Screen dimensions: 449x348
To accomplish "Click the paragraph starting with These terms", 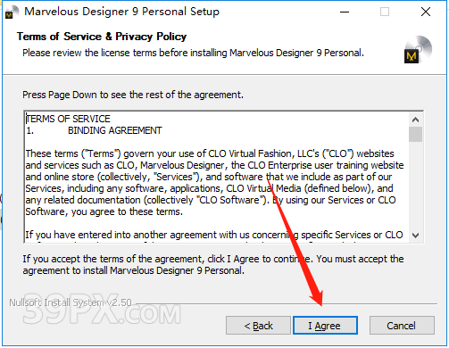I will 214,183.
